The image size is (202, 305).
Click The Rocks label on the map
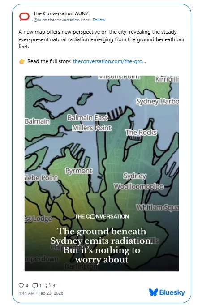click(x=141, y=132)
